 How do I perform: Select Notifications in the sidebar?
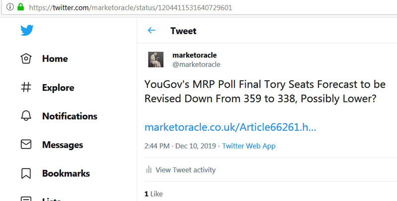point(69,116)
